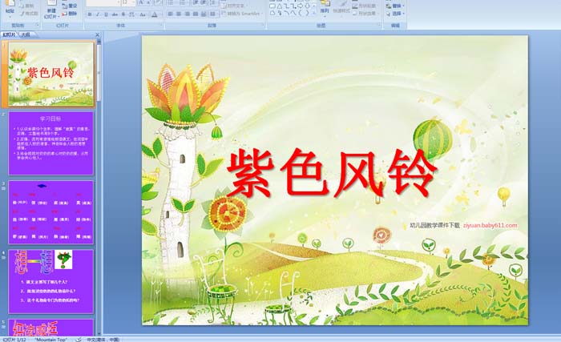Toggle text Shadow formatting
The image size is (561, 342).
click(x=123, y=14)
